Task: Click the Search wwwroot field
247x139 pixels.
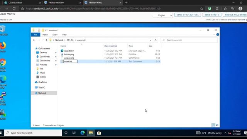Action: click(189, 40)
